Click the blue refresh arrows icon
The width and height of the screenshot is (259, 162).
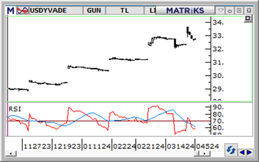click(231, 150)
